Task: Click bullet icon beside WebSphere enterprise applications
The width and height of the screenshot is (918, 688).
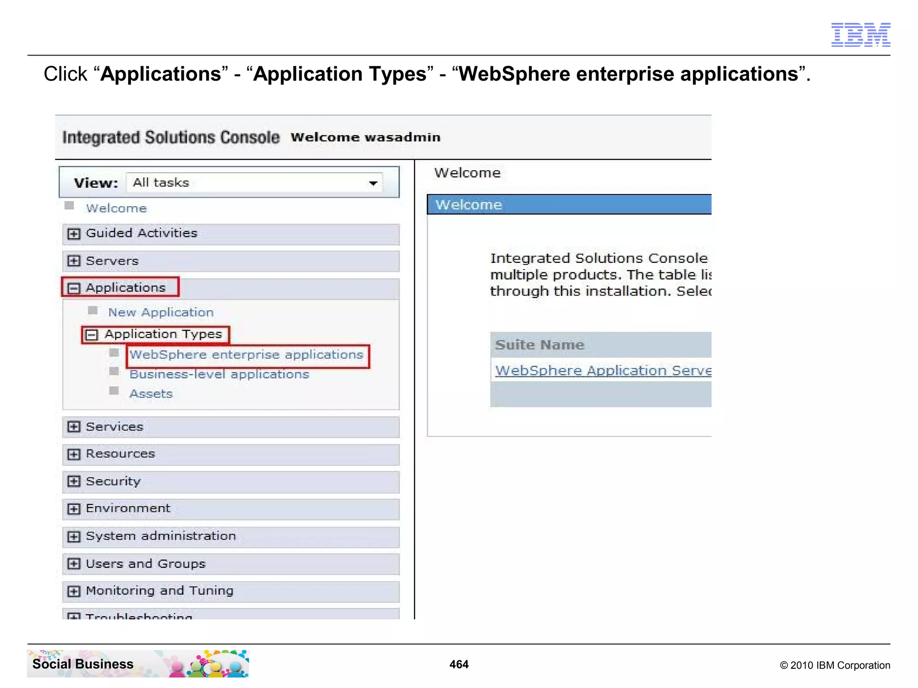Action: point(114,353)
